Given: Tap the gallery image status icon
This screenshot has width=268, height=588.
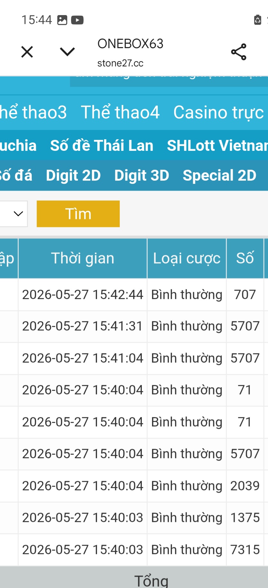Looking at the screenshot, I should 62,20.
